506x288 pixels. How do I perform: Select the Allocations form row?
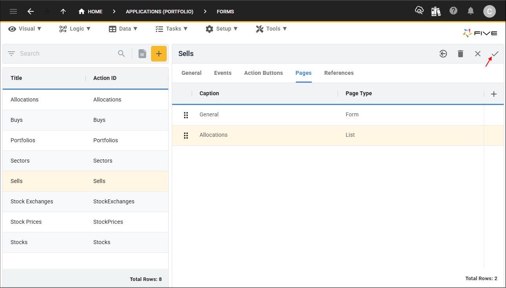point(86,100)
